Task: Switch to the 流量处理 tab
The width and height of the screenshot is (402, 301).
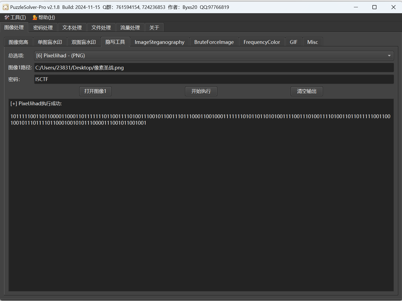Action: pos(130,27)
